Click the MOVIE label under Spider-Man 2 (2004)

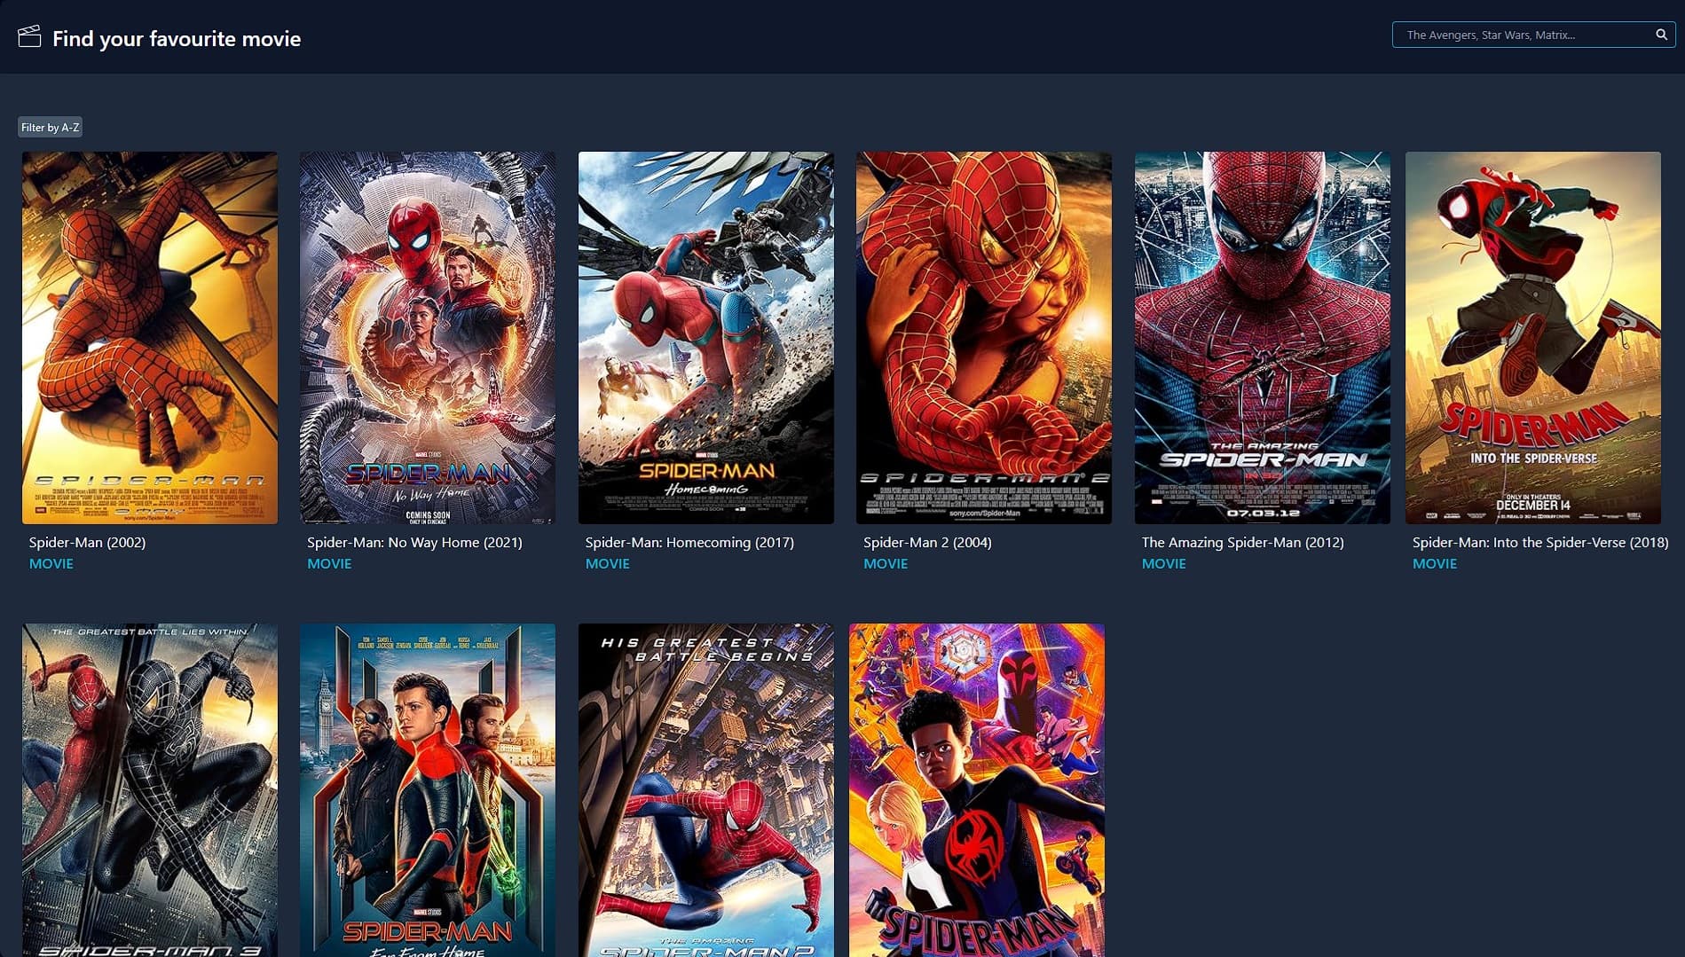pos(886,563)
